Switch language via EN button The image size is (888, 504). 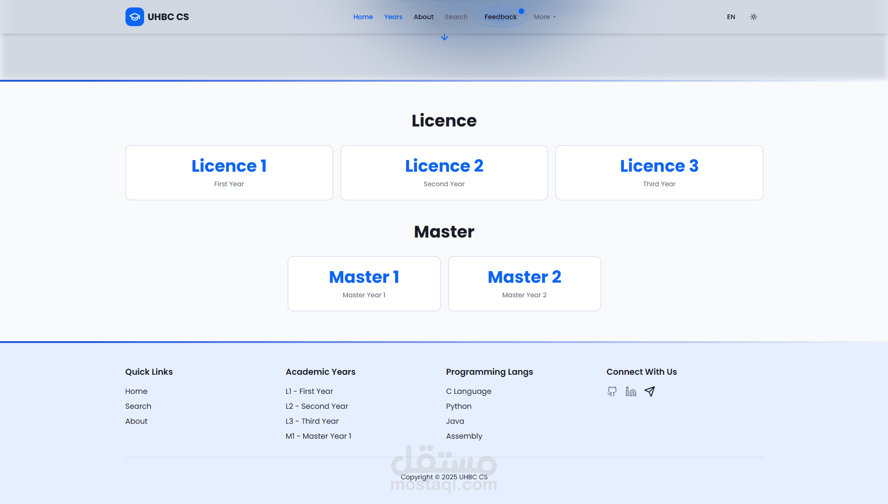(731, 17)
